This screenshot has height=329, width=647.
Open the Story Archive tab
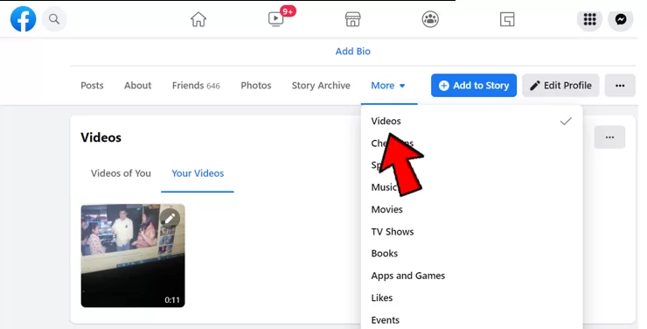(x=321, y=86)
